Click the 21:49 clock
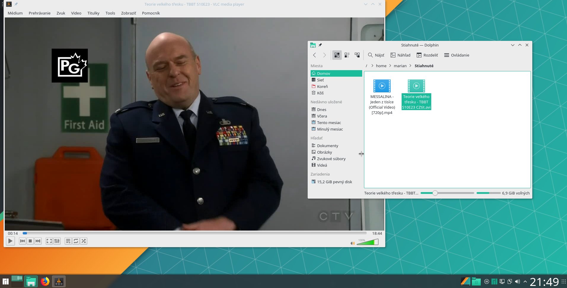 click(544, 282)
